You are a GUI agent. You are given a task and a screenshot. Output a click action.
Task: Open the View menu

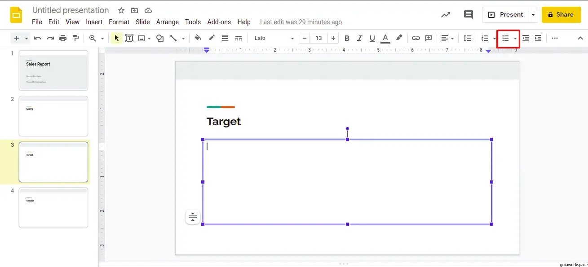coord(73,22)
